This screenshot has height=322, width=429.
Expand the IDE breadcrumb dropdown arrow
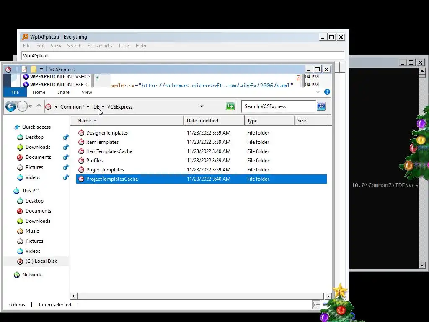click(103, 107)
